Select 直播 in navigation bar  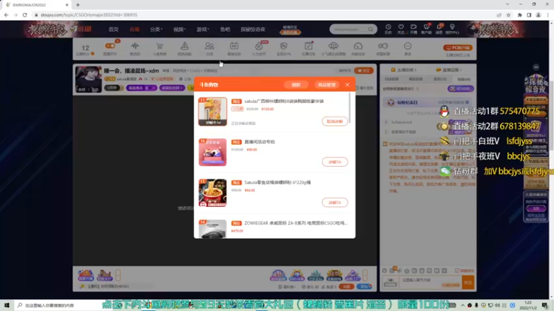point(134,29)
